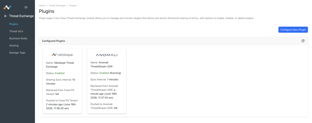
Task: Click the Anomali logo on plugin card
Action: click(x=107, y=55)
